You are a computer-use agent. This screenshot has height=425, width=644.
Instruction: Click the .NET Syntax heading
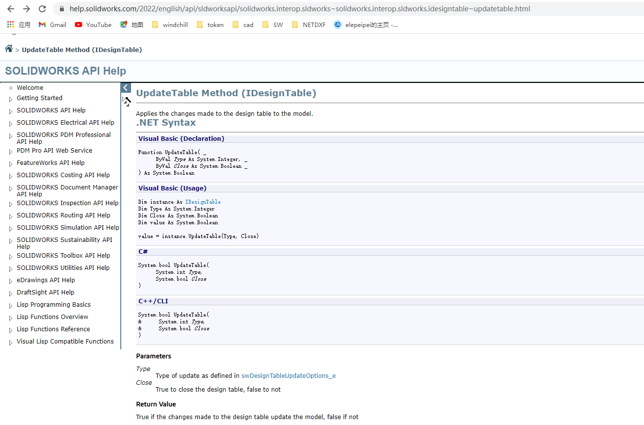166,123
